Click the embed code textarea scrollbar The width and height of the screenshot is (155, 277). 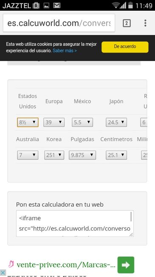[131, 217]
